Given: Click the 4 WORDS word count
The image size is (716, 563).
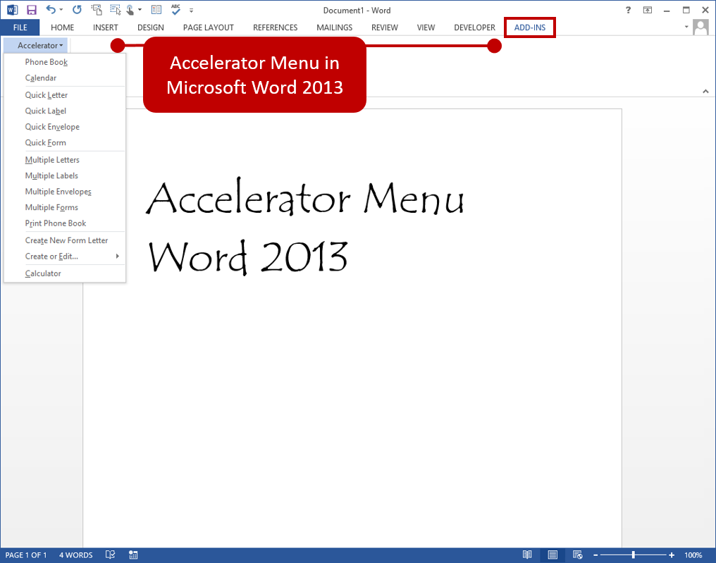Looking at the screenshot, I should click(76, 555).
